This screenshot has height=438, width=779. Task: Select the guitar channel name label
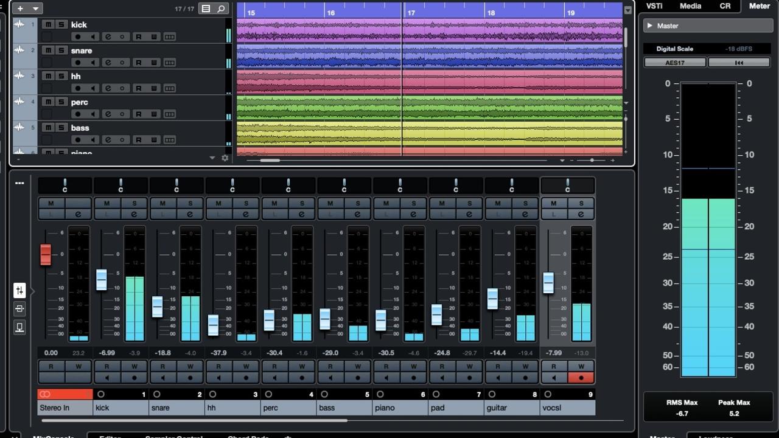(x=512, y=408)
